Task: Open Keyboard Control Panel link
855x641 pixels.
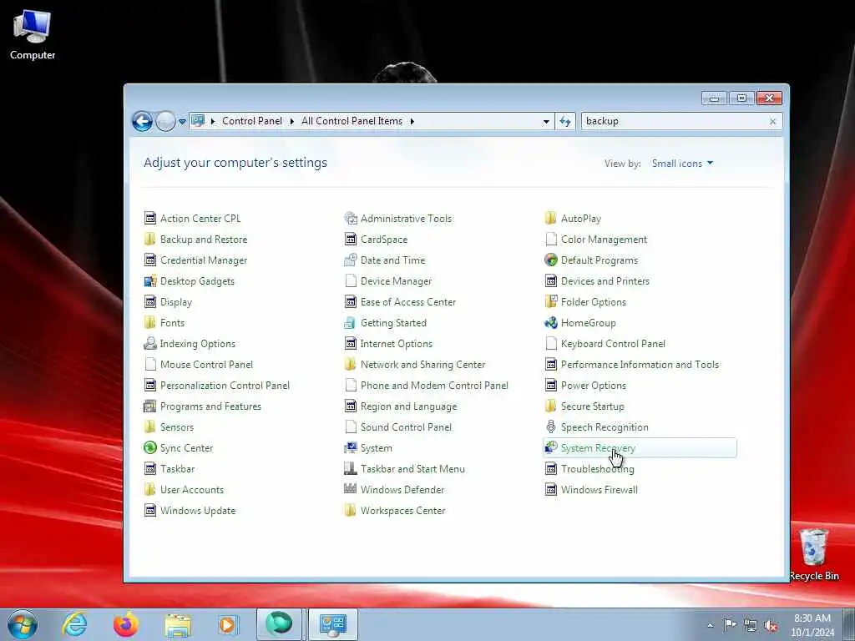Action: coord(613,344)
